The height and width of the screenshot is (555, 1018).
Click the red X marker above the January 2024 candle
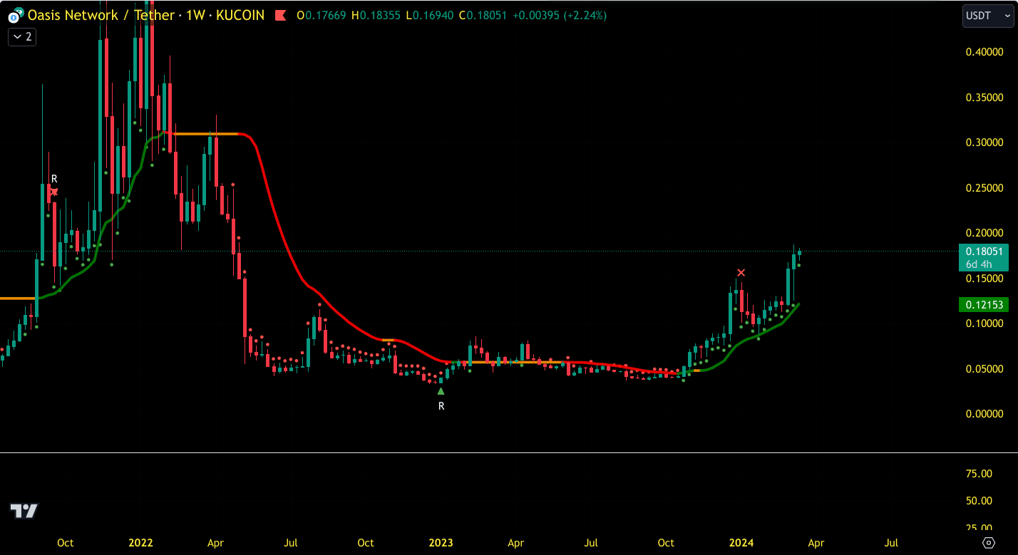point(741,273)
